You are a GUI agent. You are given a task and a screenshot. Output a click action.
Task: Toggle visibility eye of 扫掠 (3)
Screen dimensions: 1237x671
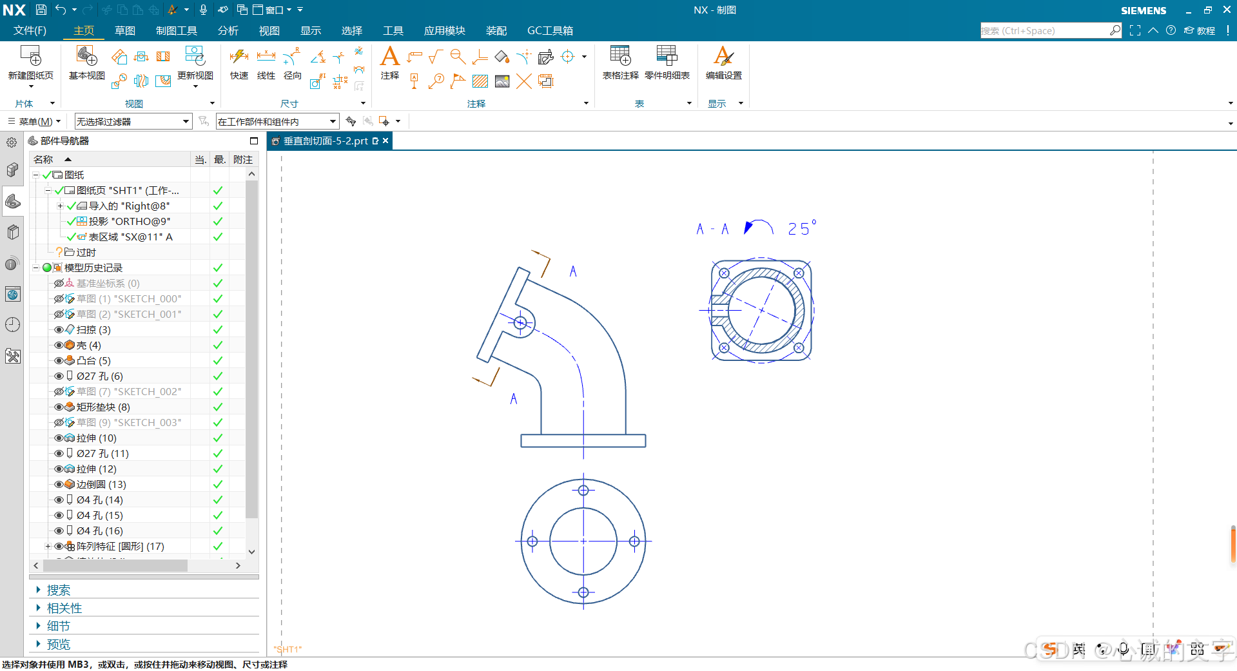pyautogui.click(x=59, y=329)
